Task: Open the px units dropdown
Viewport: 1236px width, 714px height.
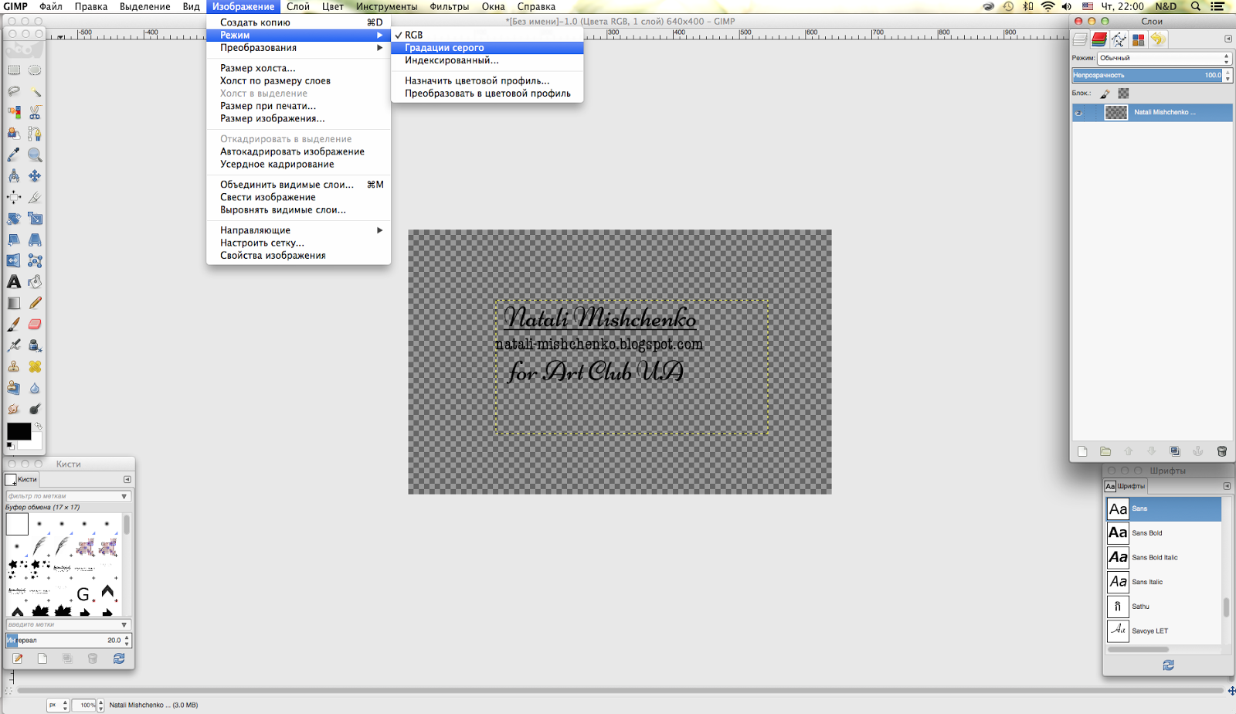Action: point(58,705)
